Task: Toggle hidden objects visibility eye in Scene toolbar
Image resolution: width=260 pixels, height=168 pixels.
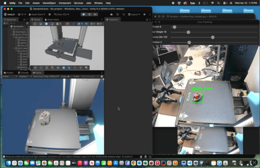Action: point(86,24)
